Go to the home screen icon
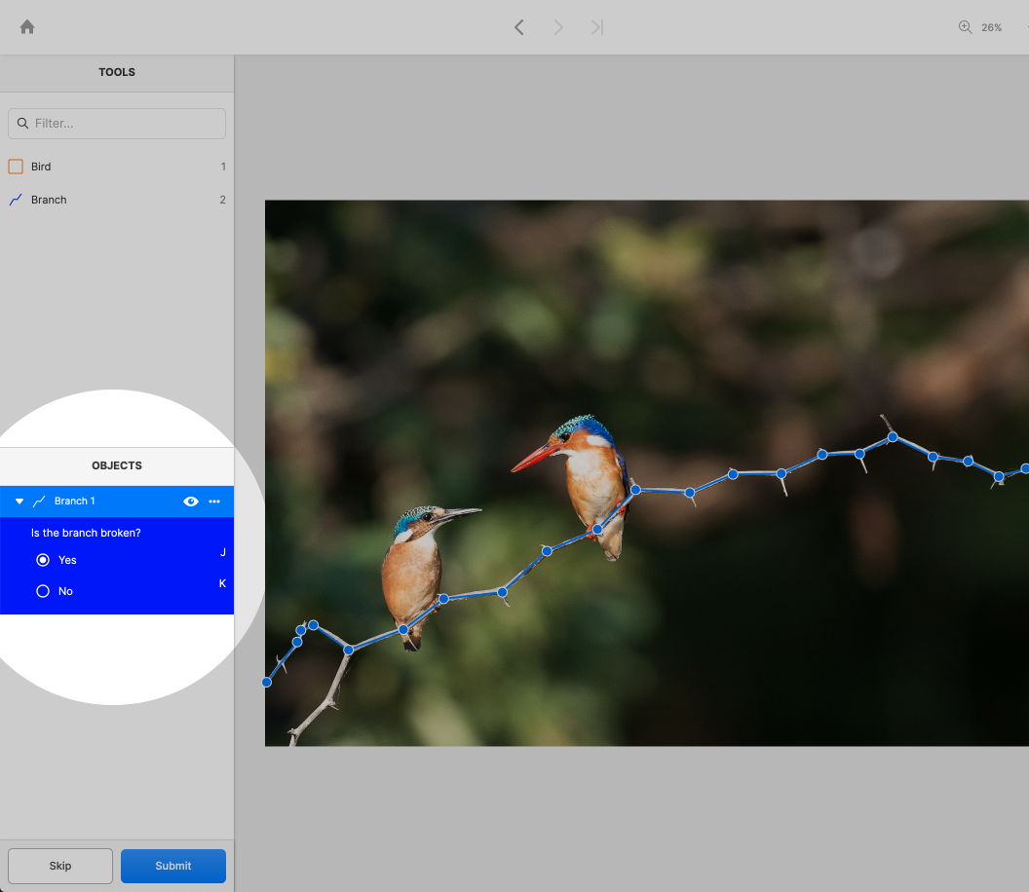Viewport: 1029px width, 892px height. [27, 27]
